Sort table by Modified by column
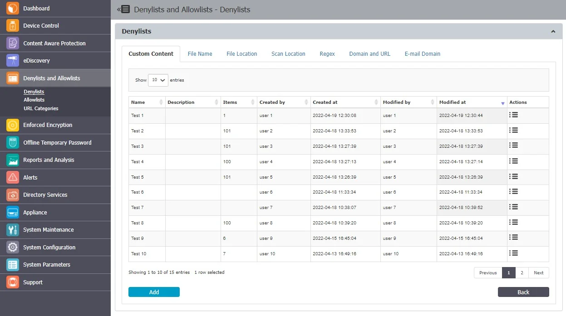This screenshot has height=316, width=566. 409,102
